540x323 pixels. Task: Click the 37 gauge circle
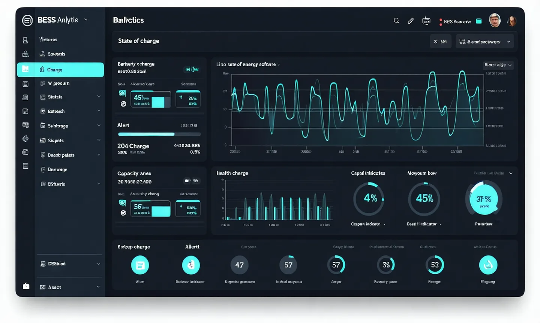(336, 265)
